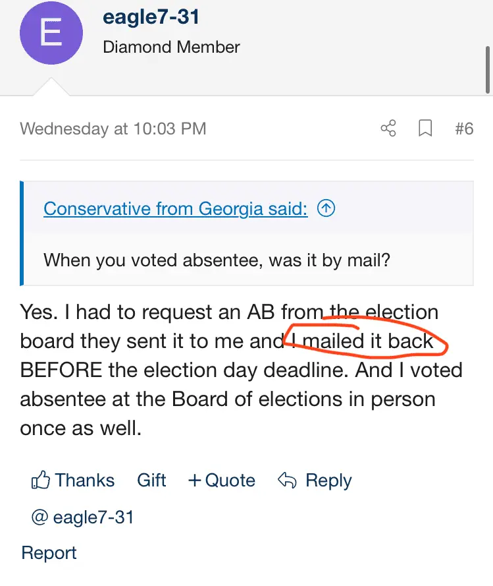Send a Gift to this poster
This screenshot has width=493, height=586.
(x=151, y=481)
